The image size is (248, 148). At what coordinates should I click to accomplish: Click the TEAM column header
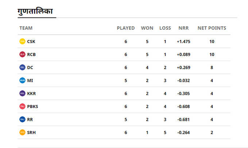coord(26,28)
